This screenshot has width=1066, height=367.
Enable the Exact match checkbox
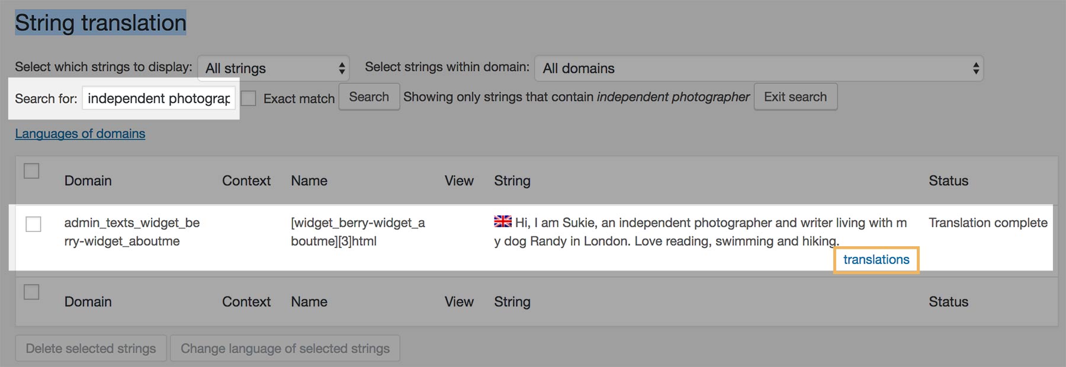click(249, 98)
